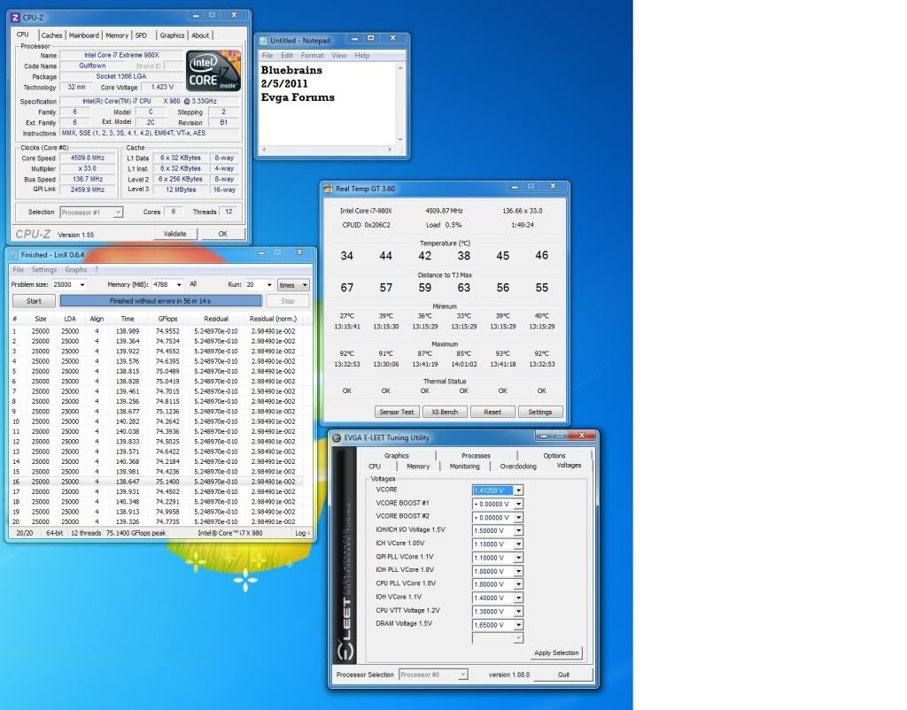Image resolution: width=907 pixels, height=710 pixels.
Task: Switch to E-LEET Overclocking tab
Action: (517, 467)
